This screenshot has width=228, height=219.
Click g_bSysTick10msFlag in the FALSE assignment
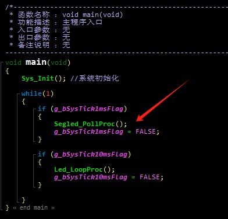(x=91, y=178)
